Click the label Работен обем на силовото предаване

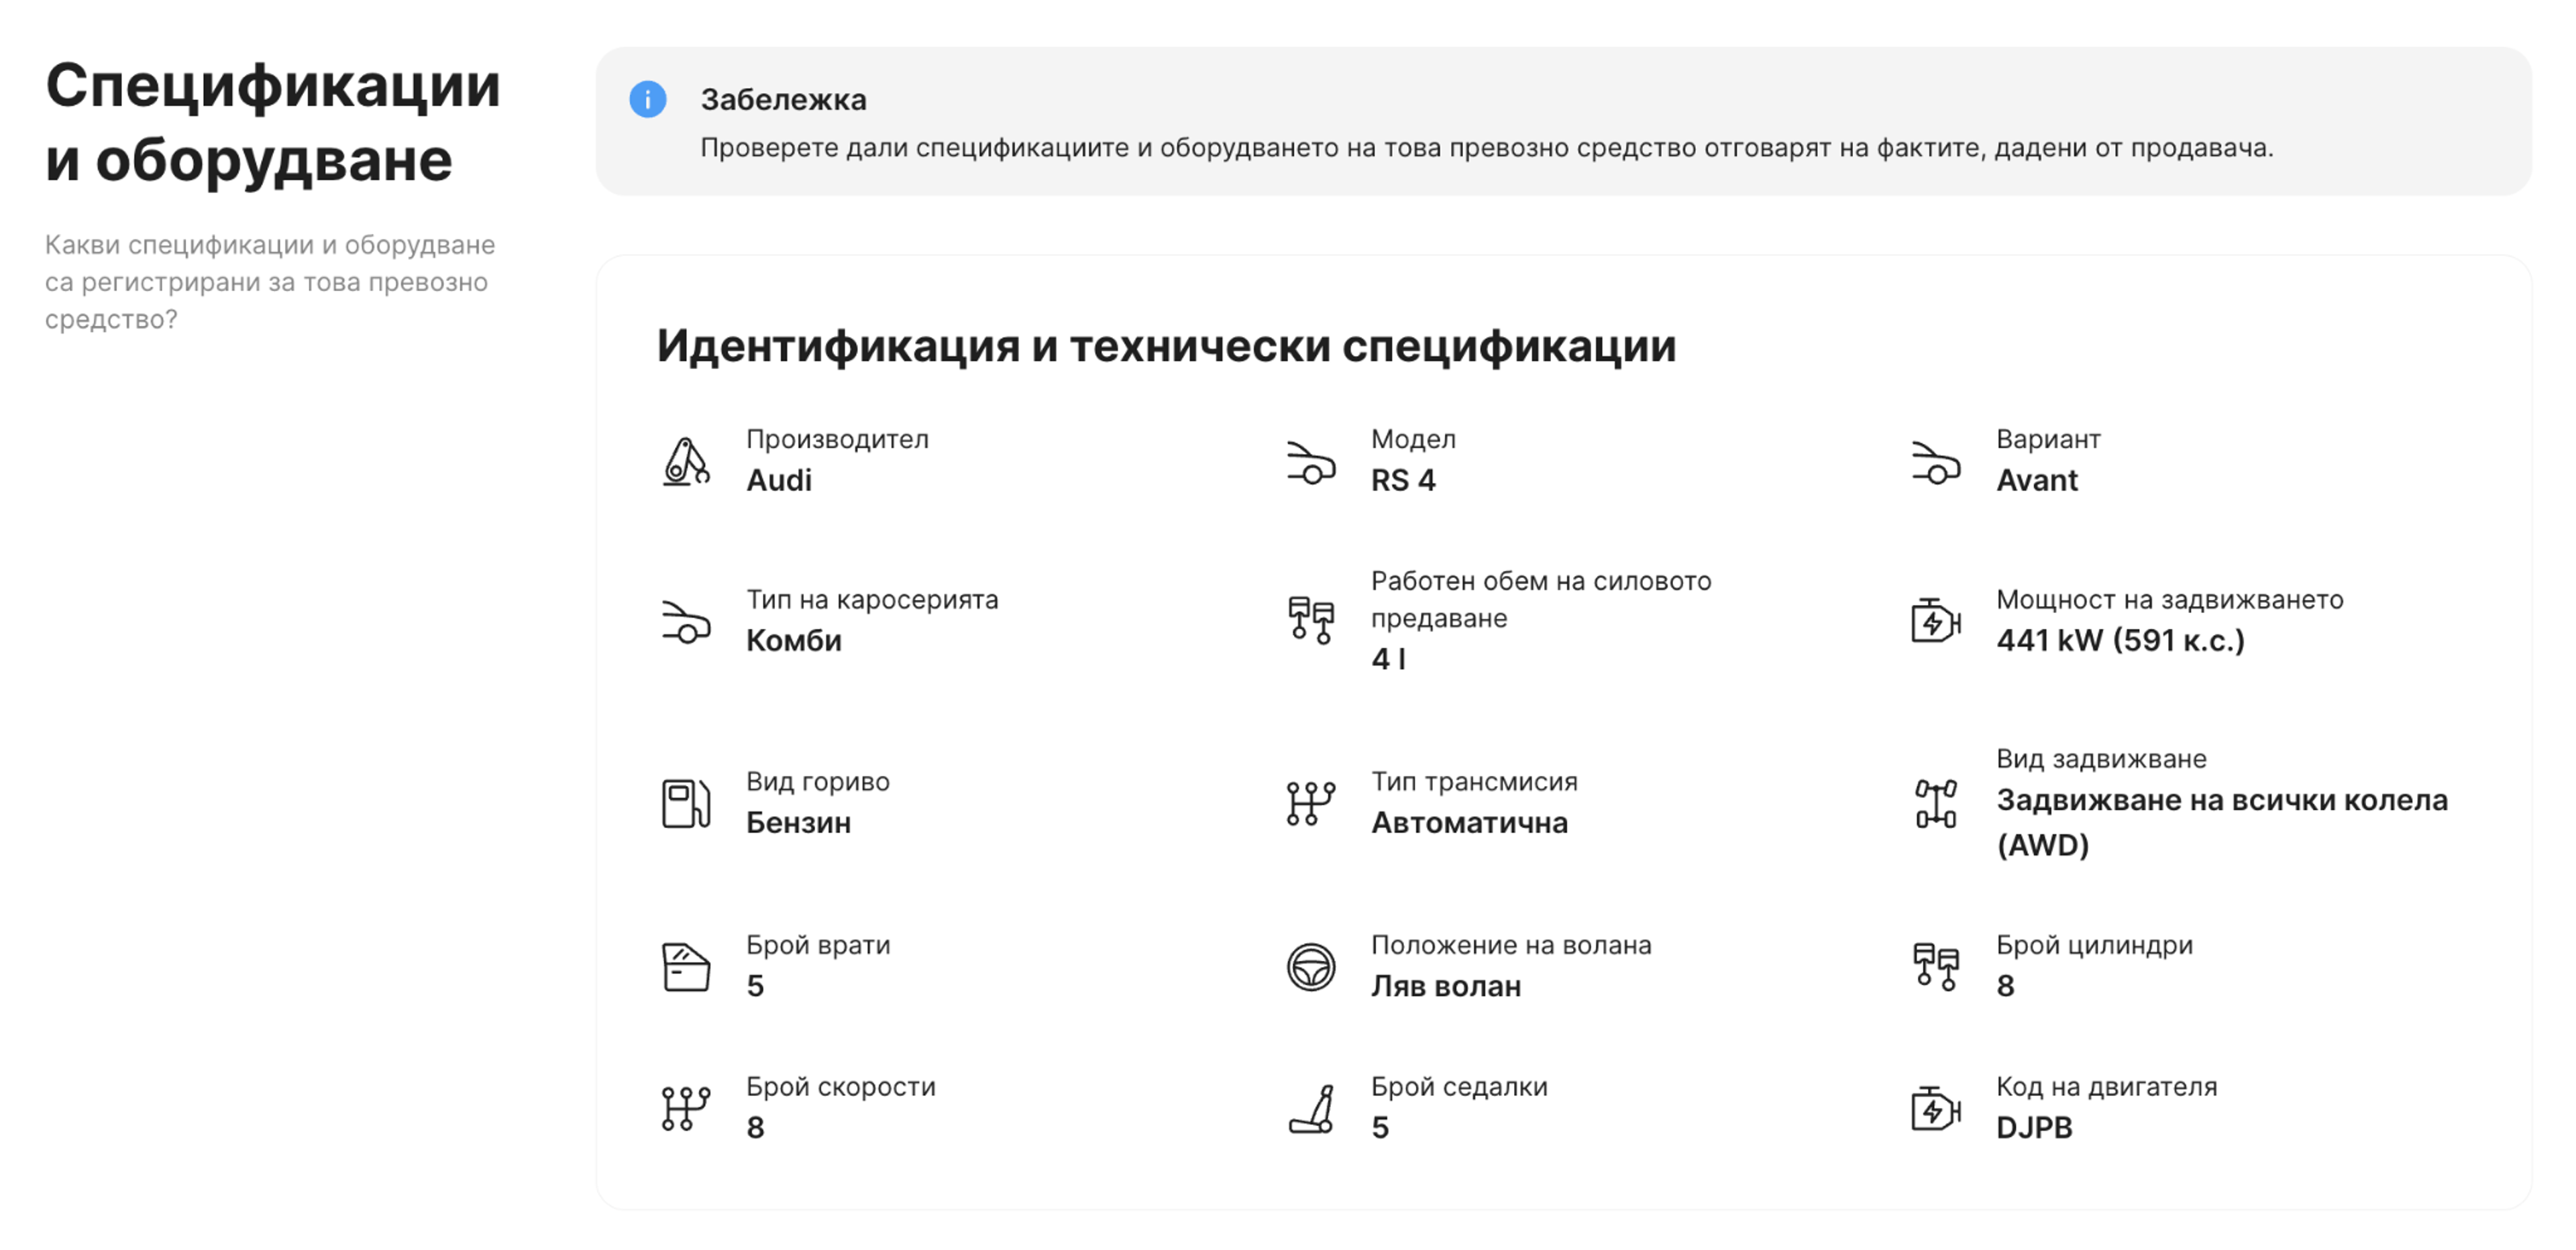[1541, 599]
